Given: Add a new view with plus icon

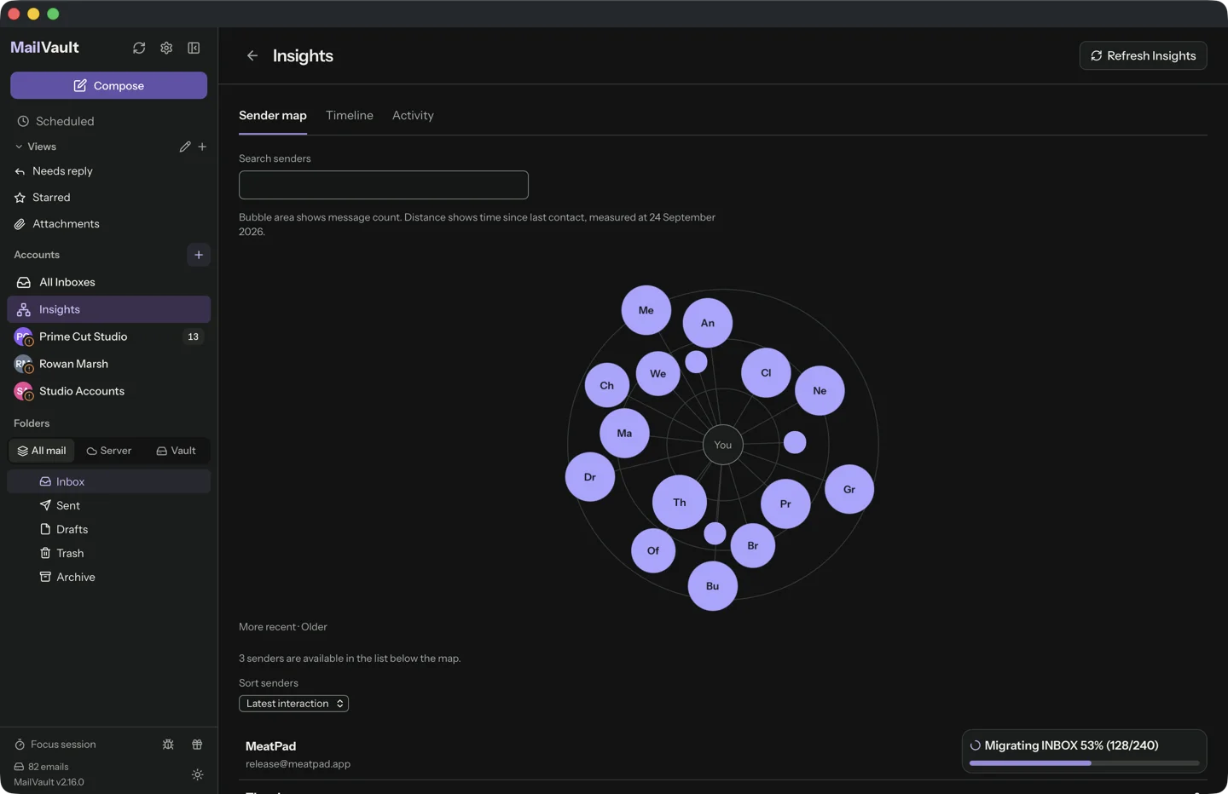Looking at the screenshot, I should pos(202,147).
